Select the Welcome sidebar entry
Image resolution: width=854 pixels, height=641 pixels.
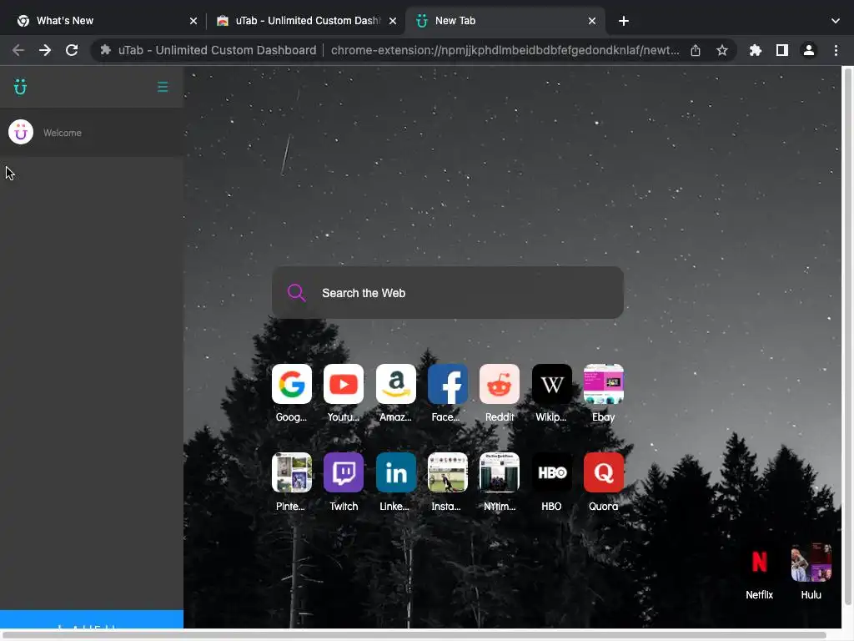click(x=92, y=133)
